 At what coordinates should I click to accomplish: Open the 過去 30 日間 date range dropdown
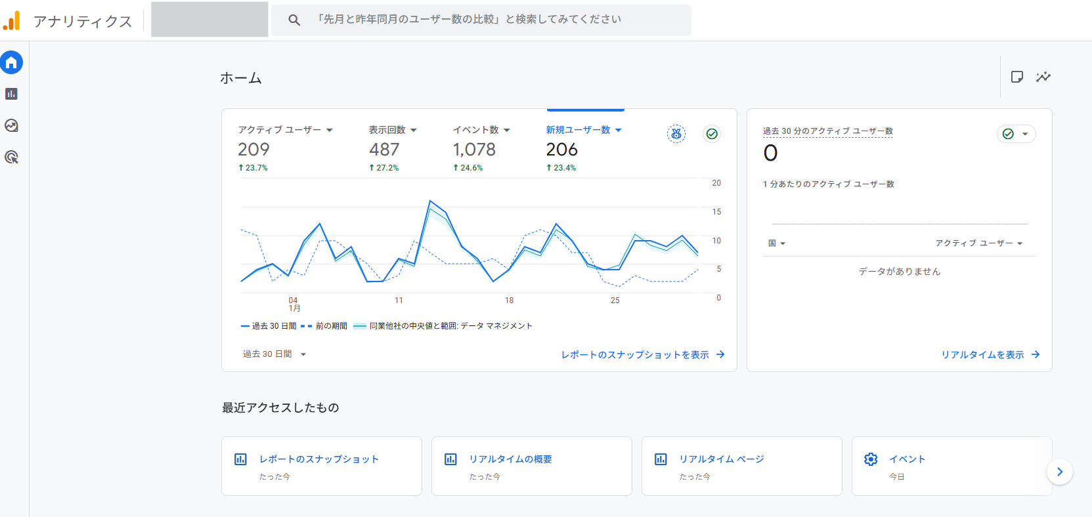274,354
